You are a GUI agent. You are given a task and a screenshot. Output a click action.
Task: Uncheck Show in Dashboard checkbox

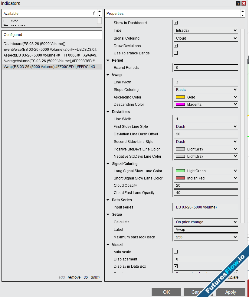tap(176, 23)
